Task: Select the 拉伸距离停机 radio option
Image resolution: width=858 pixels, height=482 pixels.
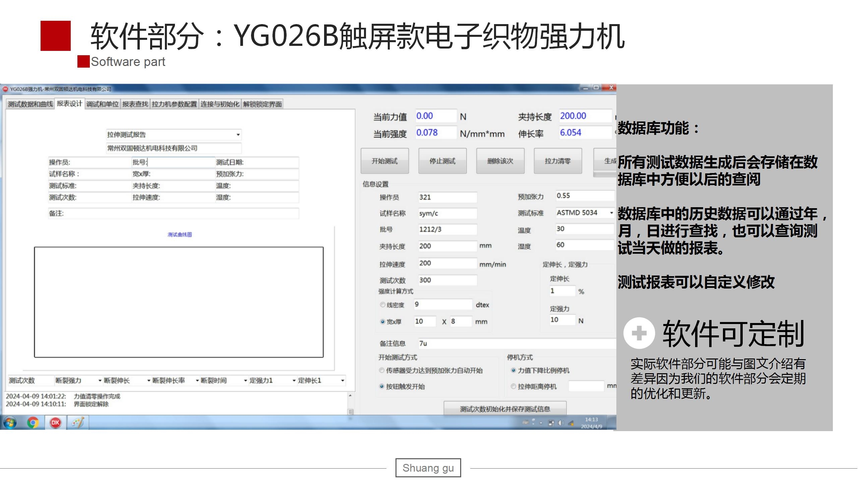Action: coord(513,387)
